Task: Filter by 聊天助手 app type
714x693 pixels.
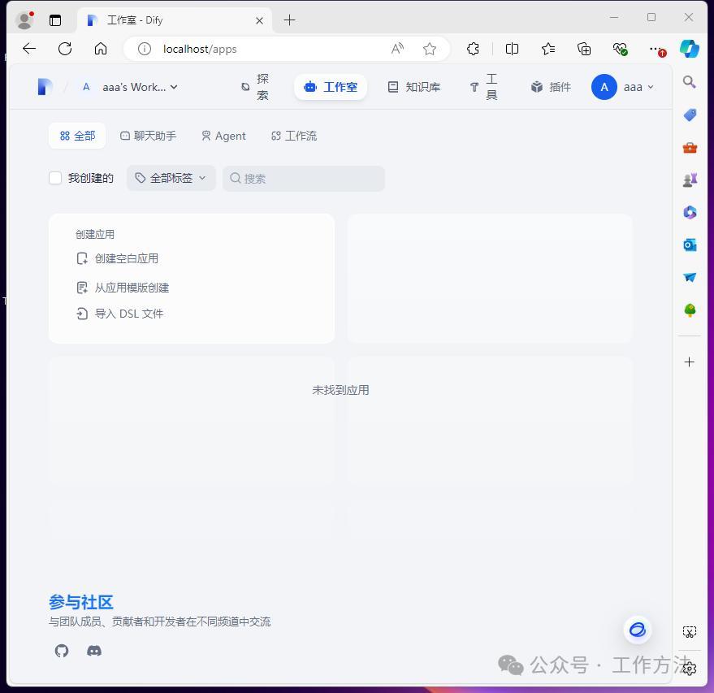Action: pos(148,136)
